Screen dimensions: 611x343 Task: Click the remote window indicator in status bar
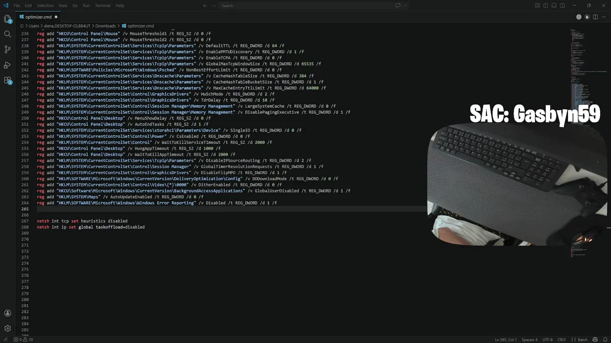pos(5,340)
